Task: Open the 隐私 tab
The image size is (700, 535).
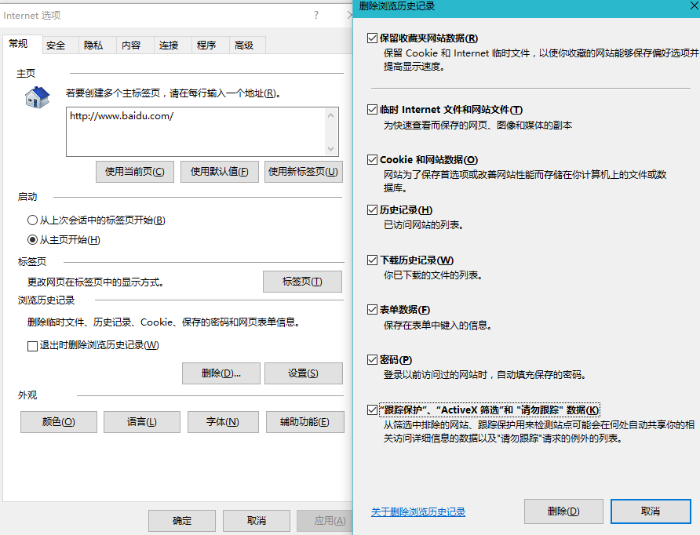Action: click(x=94, y=45)
